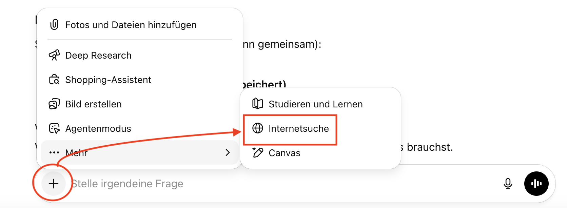Click the Internetsuche globe icon
Viewport: 567px width, 208px height.
tap(258, 128)
